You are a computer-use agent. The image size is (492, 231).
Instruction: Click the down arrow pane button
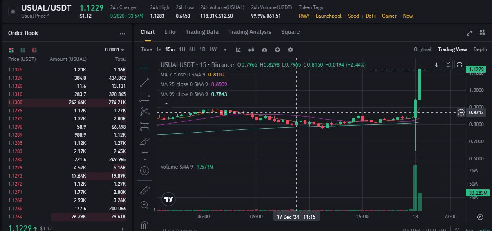437,64
